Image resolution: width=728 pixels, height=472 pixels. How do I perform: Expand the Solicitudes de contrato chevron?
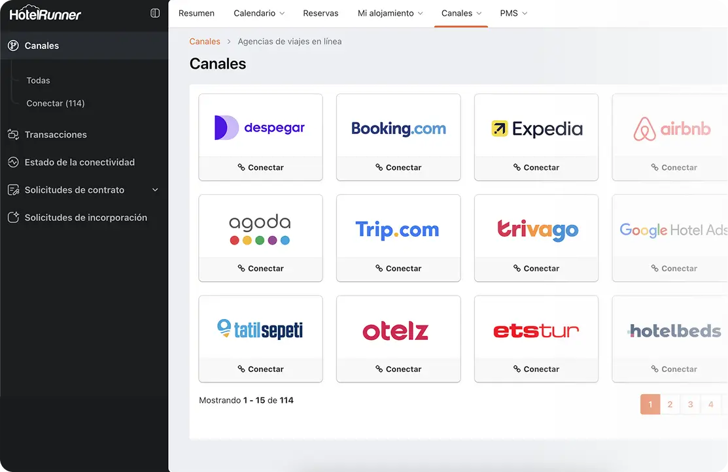pos(155,190)
